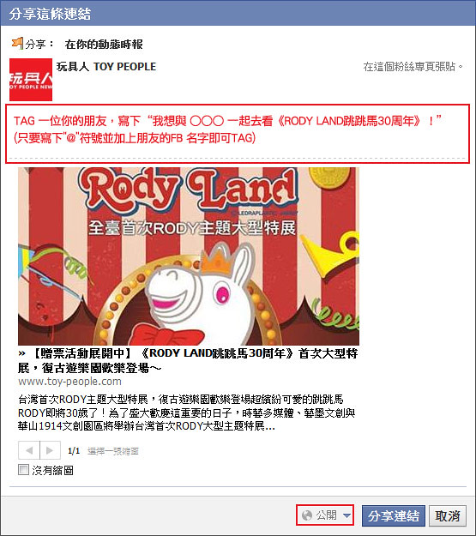
Task: Click the 在這個粉絲專頁張貼 text
Action: pos(413,67)
